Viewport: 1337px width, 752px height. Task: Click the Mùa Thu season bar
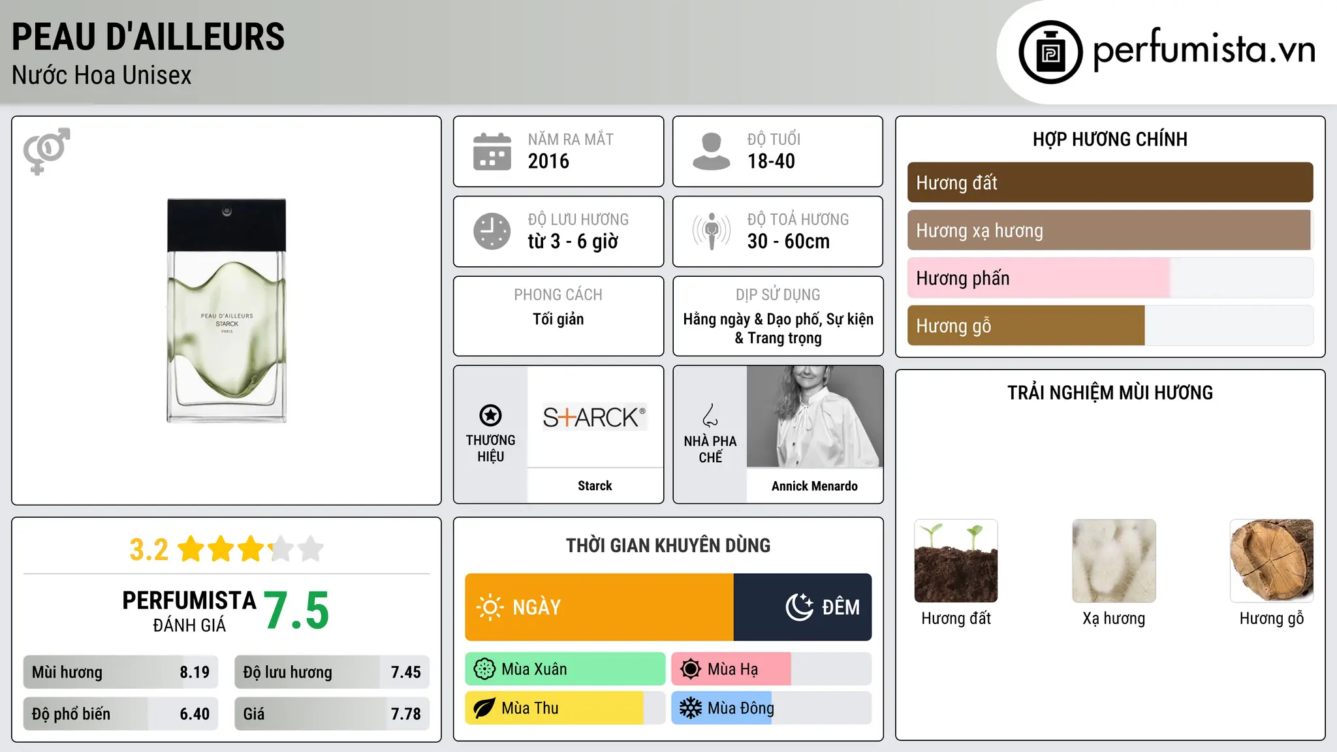(x=565, y=708)
